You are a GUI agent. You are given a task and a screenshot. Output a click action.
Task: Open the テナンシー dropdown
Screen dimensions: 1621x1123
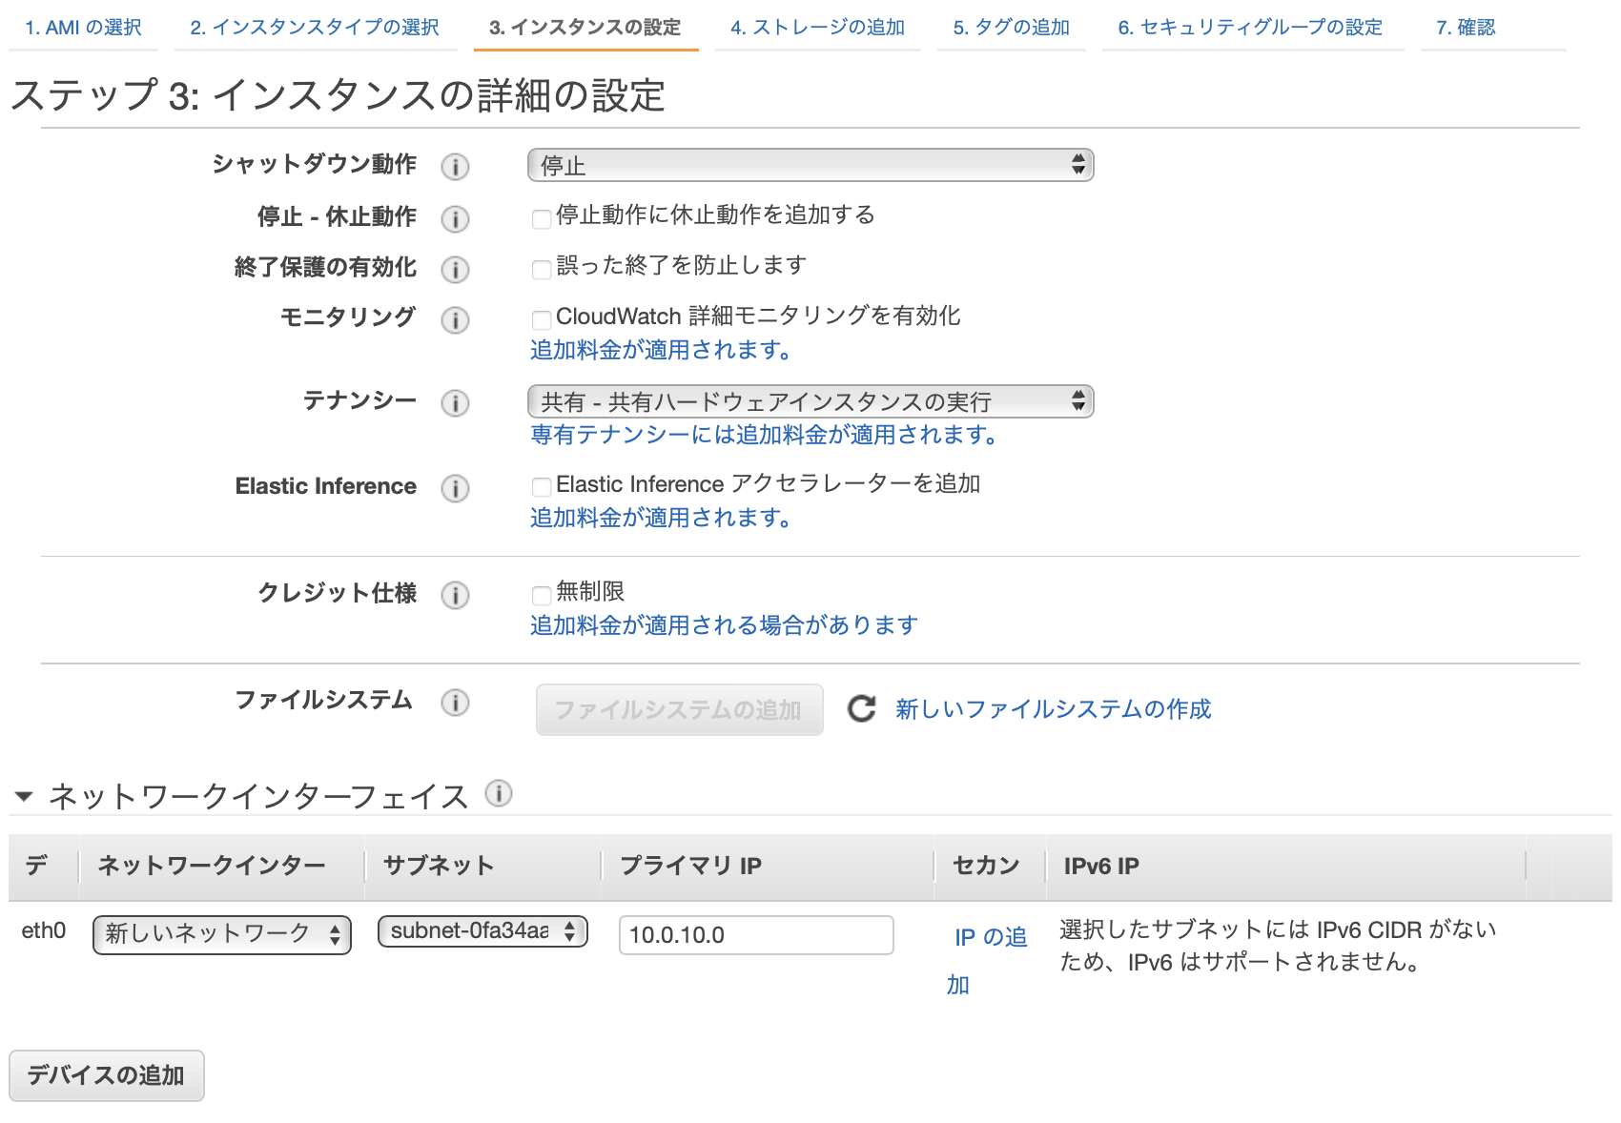[x=810, y=401]
